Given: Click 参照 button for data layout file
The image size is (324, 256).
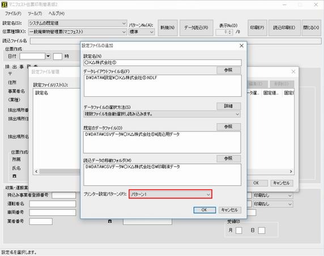Looking at the screenshot, I should click(229, 70).
